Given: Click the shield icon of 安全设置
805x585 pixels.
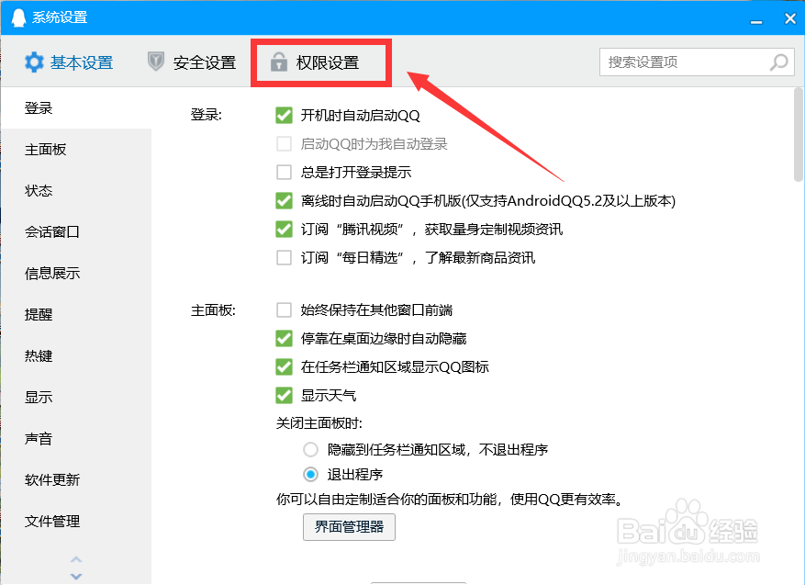Looking at the screenshot, I should tap(155, 62).
